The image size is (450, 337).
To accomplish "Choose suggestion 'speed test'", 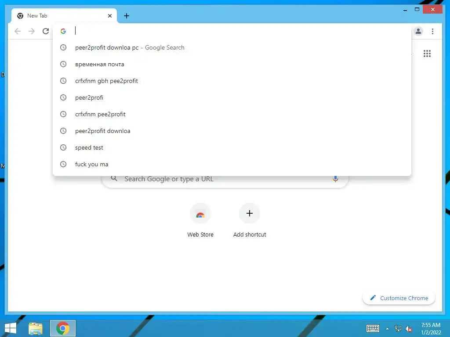I will coord(232,147).
